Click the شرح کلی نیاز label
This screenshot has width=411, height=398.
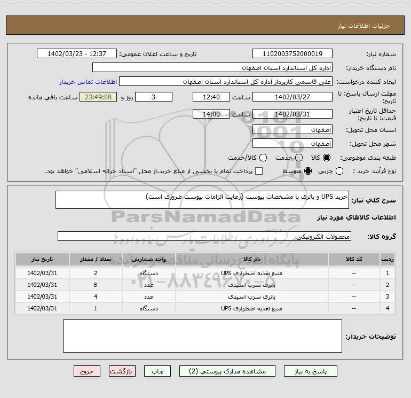[x=374, y=200]
